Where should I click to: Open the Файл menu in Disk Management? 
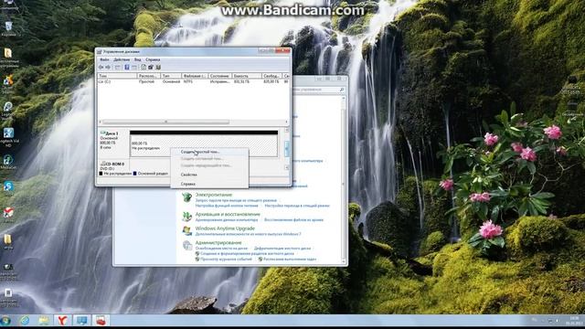click(104, 59)
